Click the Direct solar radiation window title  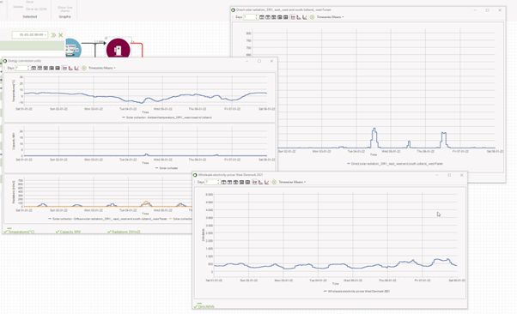pos(283,10)
